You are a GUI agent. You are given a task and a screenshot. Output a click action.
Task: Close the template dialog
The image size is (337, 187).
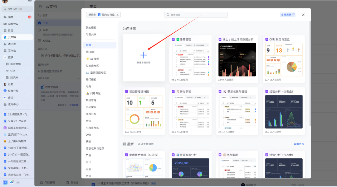click(303, 15)
